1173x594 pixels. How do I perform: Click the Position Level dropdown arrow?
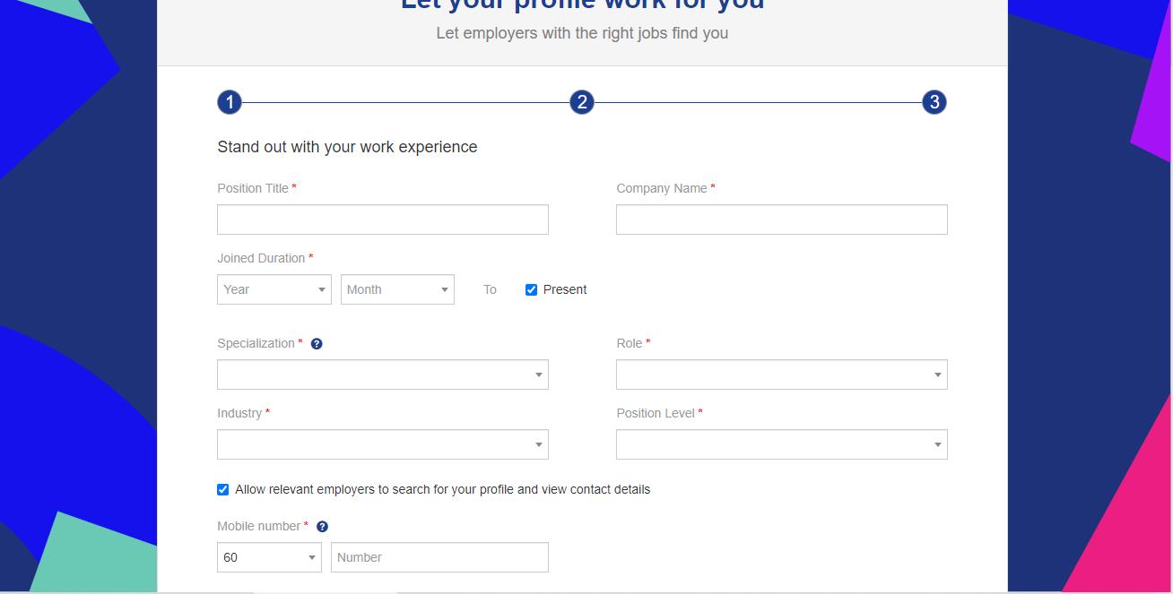point(936,444)
